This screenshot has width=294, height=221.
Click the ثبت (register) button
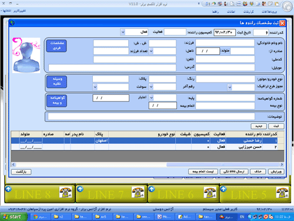(x=276, y=126)
